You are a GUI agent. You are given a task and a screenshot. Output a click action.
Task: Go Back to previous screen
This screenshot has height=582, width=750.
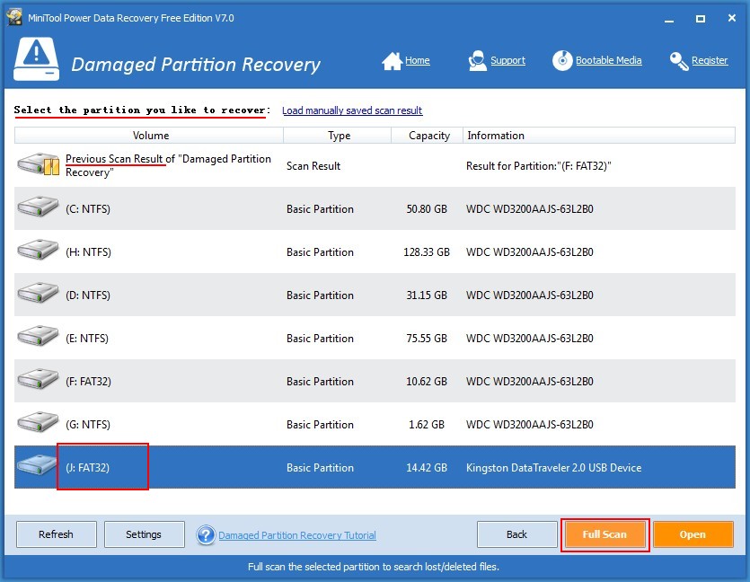[x=516, y=534]
